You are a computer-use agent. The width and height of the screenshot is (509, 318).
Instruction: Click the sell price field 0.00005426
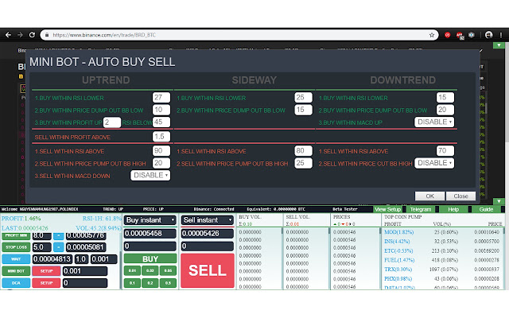[x=207, y=233]
